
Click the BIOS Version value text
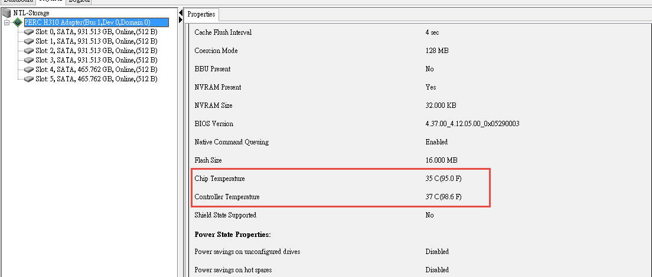click(x=472, y=124)
